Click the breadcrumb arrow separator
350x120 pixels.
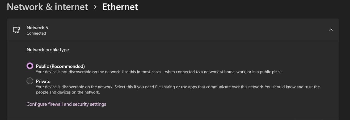[95, 7]
